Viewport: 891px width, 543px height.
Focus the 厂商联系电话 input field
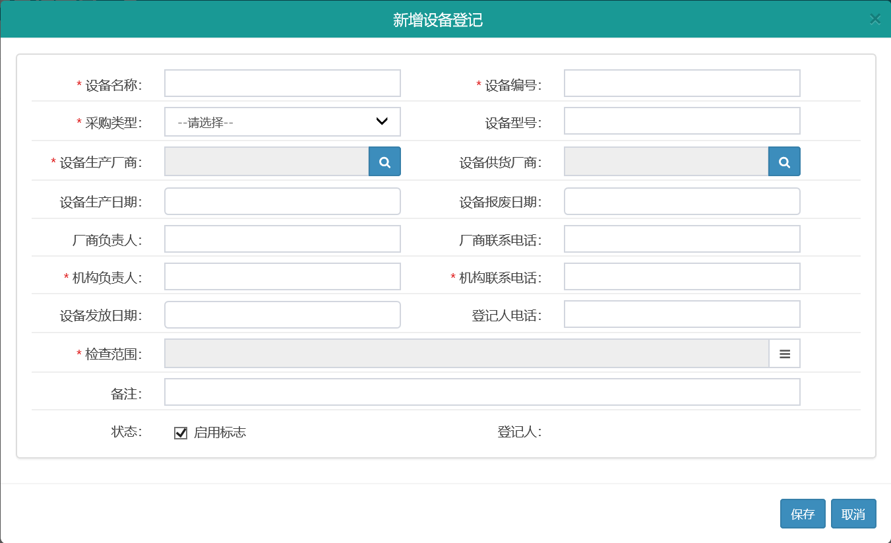[x=682, y=239]
